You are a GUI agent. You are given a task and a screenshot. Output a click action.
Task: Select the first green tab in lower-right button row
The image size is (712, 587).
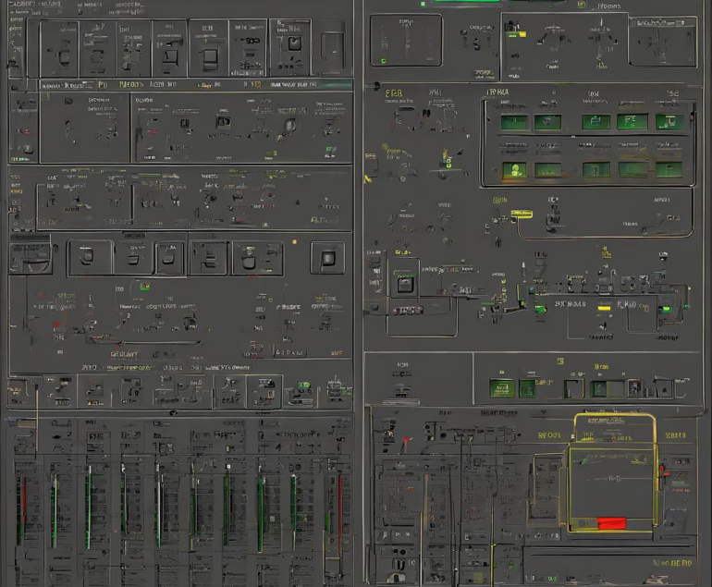502,388
